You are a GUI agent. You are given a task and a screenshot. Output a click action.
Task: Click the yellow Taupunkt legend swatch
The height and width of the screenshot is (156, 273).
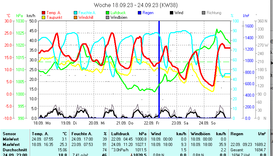click(x=44, y=17)
